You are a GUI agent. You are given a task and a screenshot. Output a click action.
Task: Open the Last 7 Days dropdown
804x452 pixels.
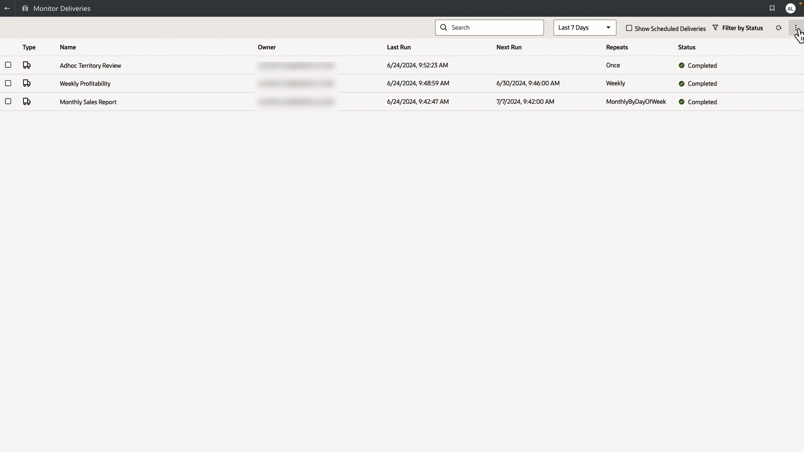(584, 28)
